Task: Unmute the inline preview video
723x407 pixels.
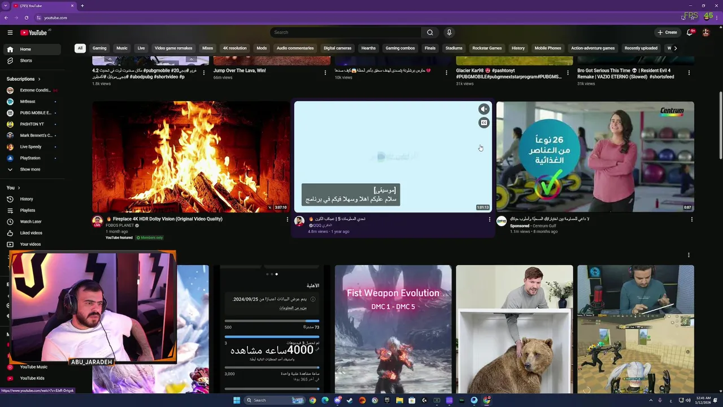Action: tap(484, 109)
